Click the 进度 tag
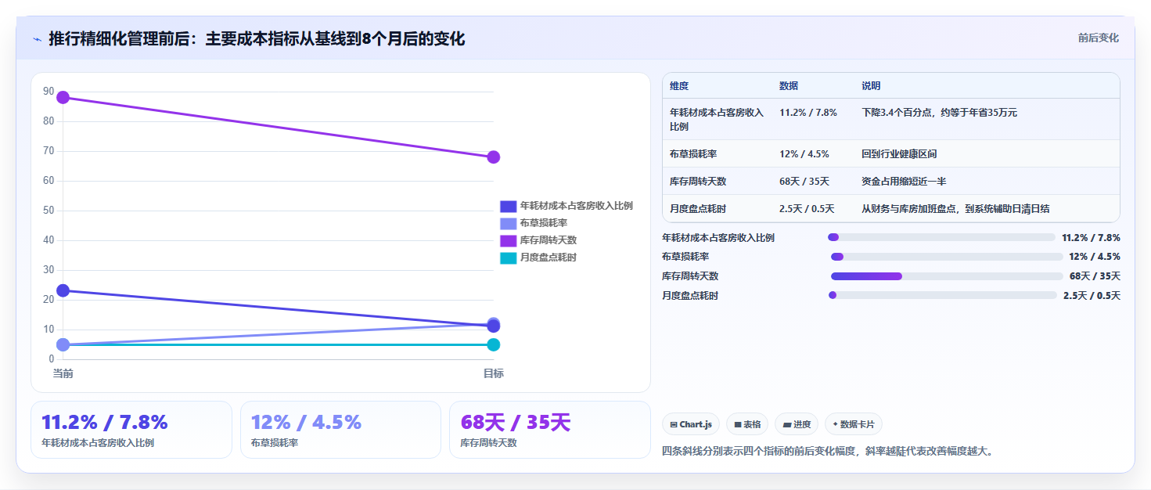This screenshot has height=490, width=1151. tap(797, 424)
